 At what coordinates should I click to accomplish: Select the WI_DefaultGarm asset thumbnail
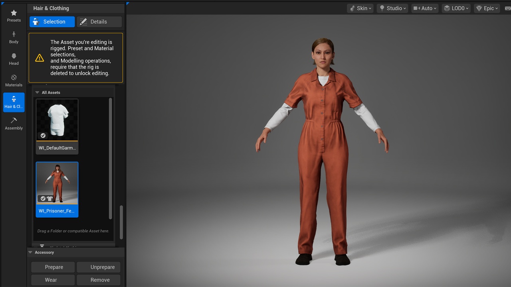(x=57, y=126)
